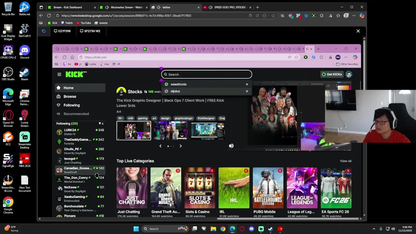This screenshot has height=234, width=416.
Task: Go to next featured carousel page
Action: [x=181, y=146]
